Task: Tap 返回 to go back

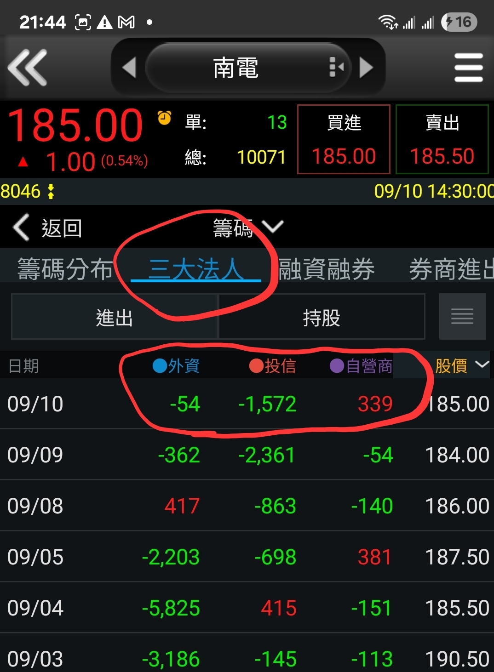Action: [x=47, y=228]
